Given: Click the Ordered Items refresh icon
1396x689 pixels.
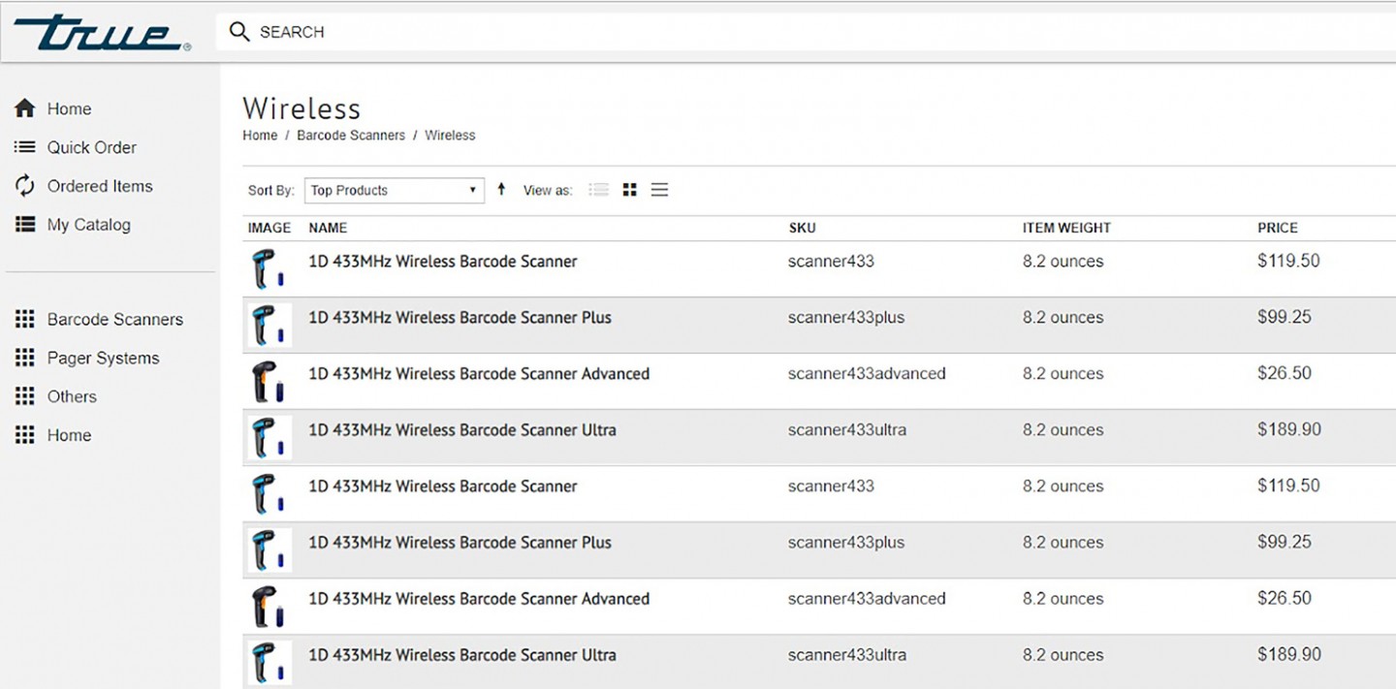Looking at the screenshot, I should click(x=24, y=185).
